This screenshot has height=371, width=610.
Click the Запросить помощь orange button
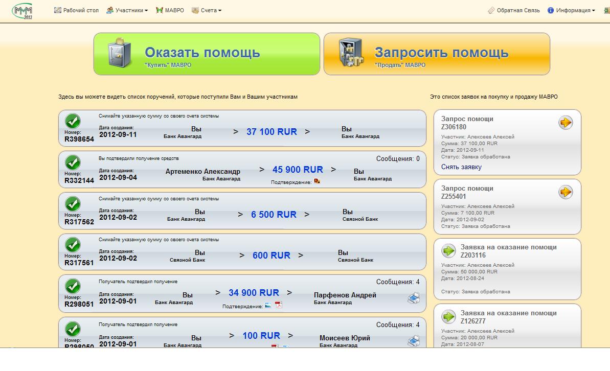click(x=437, y=54)
